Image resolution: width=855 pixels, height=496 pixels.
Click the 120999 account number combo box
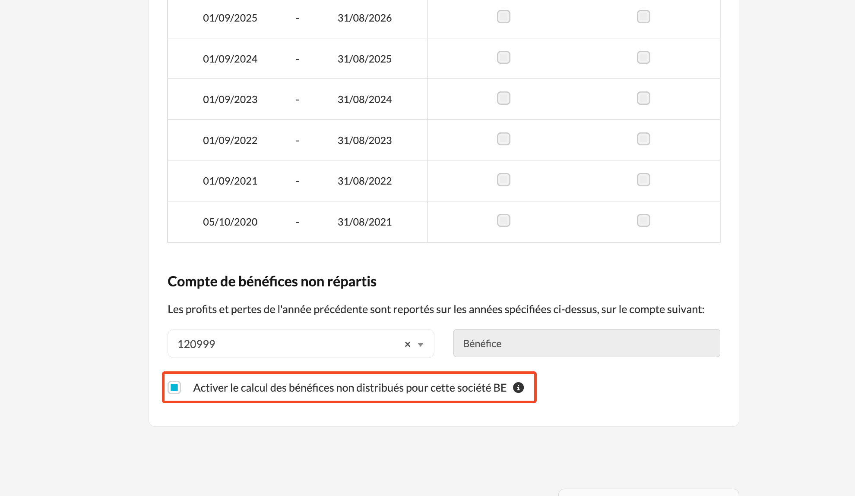(285, 344)
